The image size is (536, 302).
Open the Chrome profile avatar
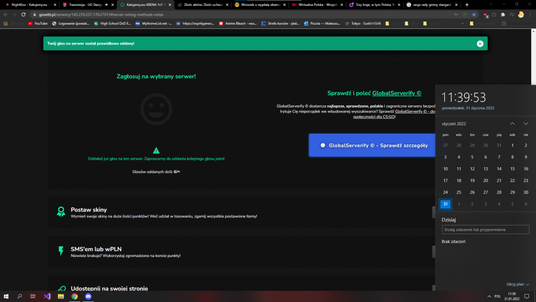click(520, 14)
